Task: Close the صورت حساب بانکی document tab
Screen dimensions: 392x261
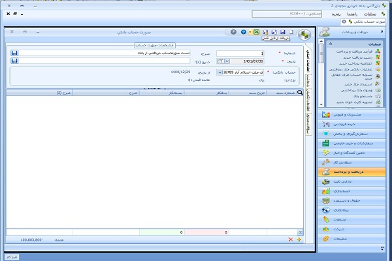Action: click(x=344, y=22)
